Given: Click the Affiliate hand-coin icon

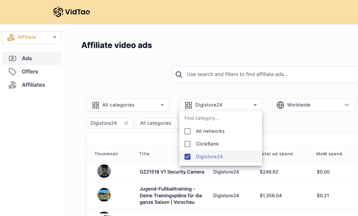Looking at the screenshot, I should (x=11, y=37).
